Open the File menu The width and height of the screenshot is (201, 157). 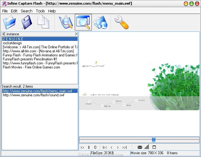click(5, 11)
